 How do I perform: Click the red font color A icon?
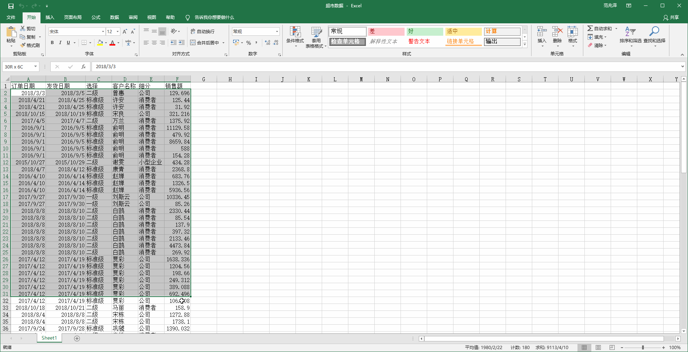coord(112,43)
